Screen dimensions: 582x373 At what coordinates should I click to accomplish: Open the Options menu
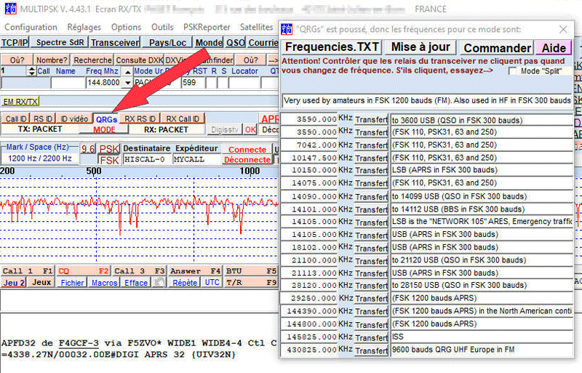126,27
